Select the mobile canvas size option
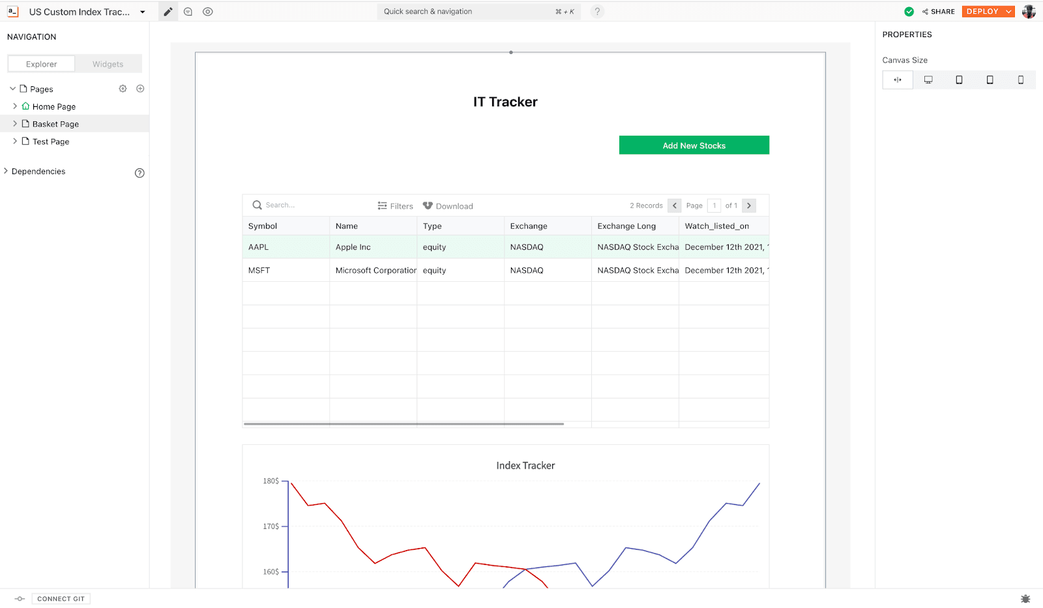Screen dimensions: 1043x608 pyautogui.click(x=1021, y=80)
